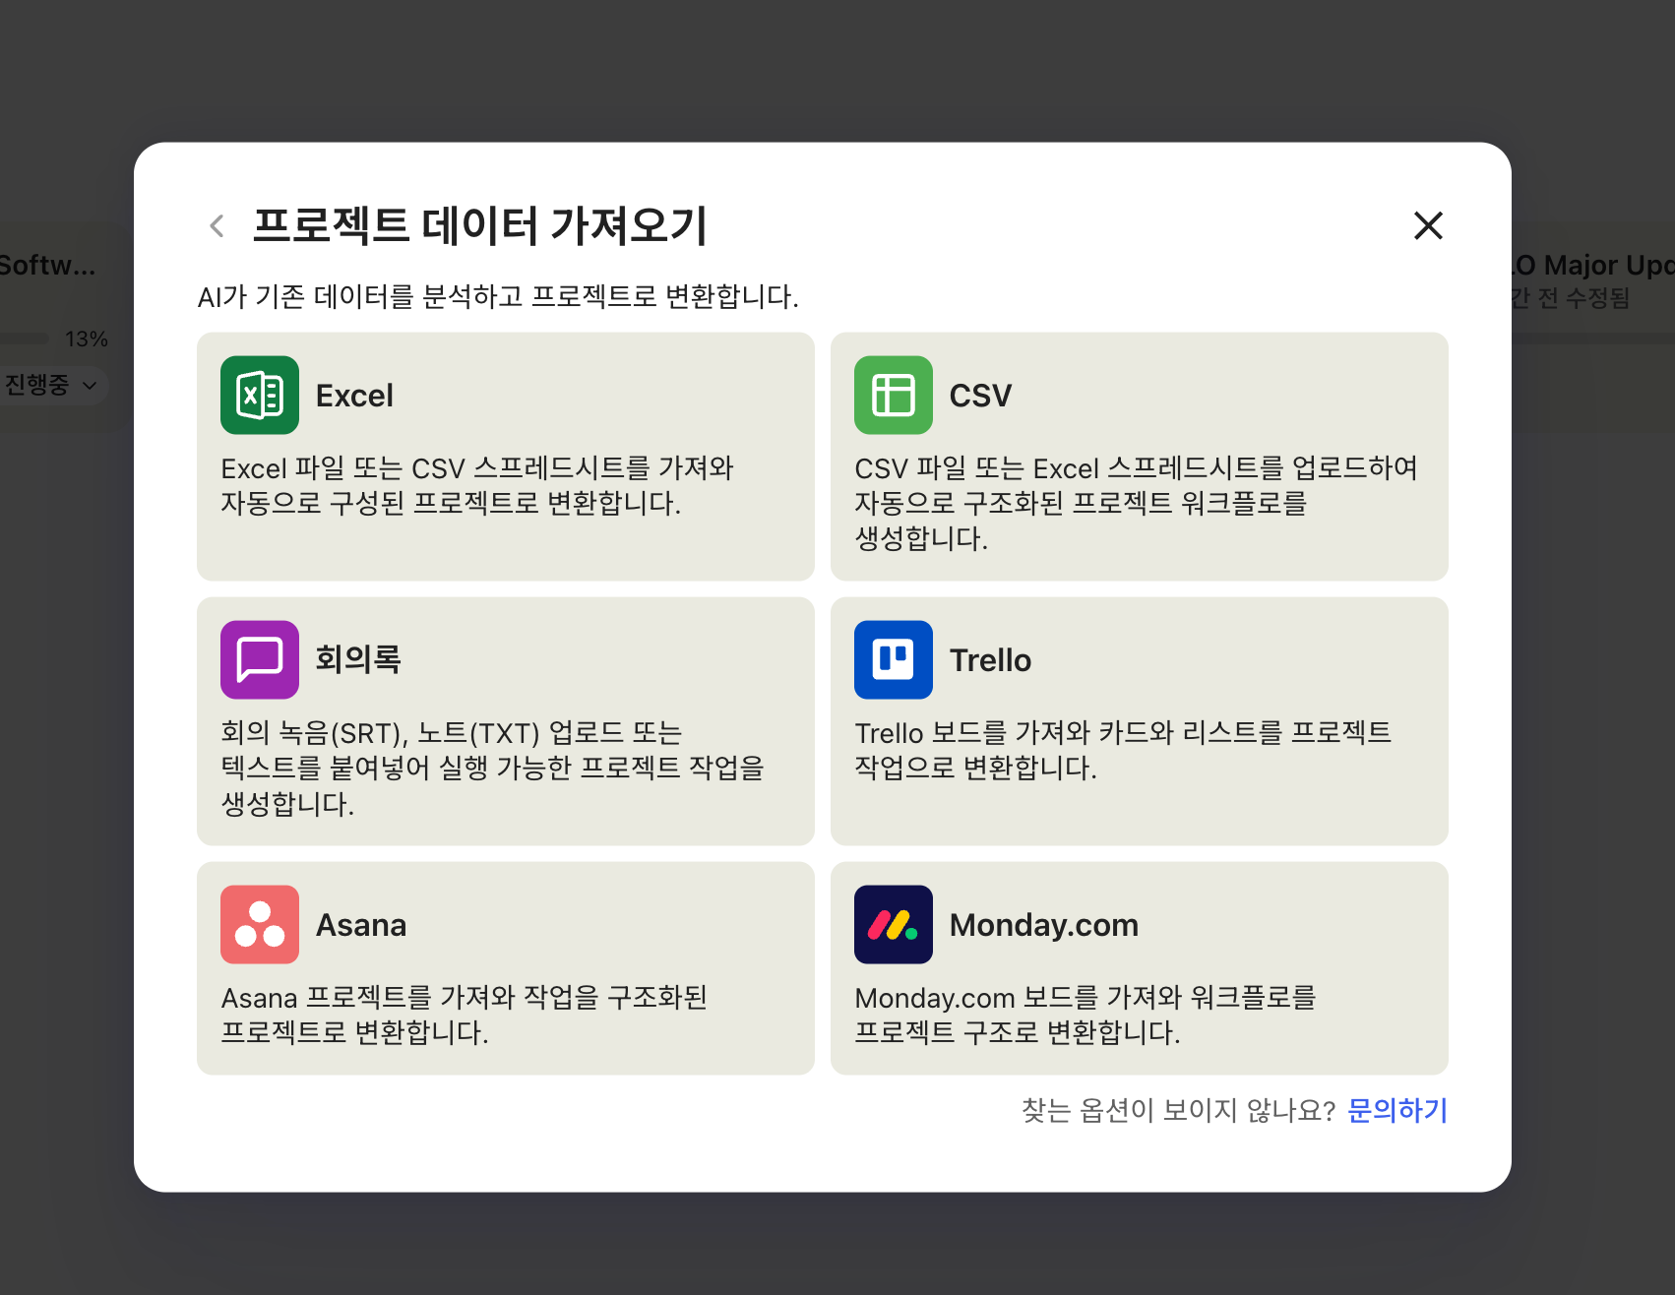
Task: Click the 전 수정됨 timestamp in background
Action: (1583, 298)
